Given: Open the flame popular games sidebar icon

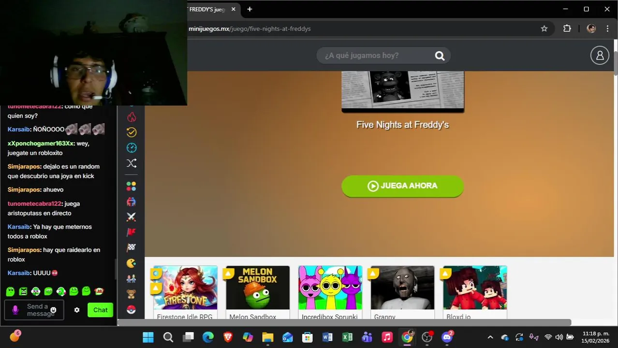Looking at the screenshot, I should pyautogui.click(x=132, y=117).
